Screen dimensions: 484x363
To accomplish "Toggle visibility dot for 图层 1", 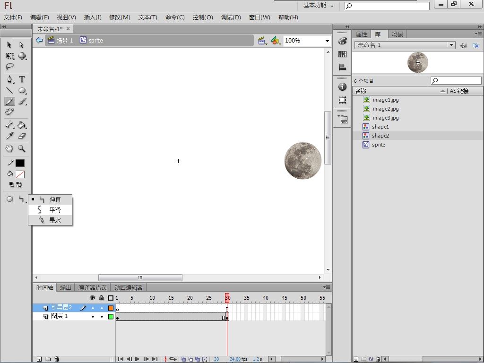I will click(x=93, y=317).
